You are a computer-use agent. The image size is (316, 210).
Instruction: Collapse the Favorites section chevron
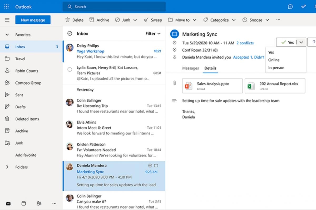pos(7,35)
